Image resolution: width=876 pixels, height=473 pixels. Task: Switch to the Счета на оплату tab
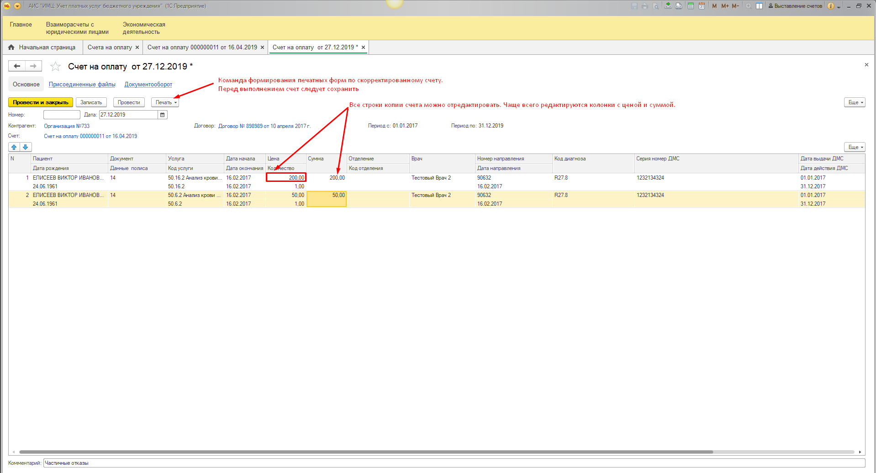(110, 48)
